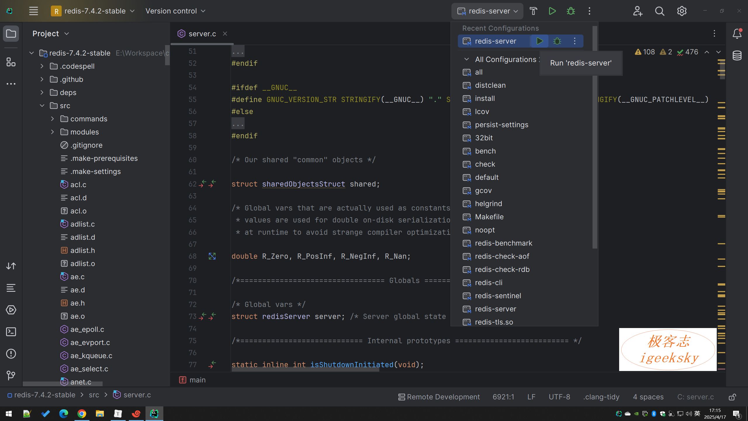Open the Notifications bell panel

pyautogui.click(x=737, y=34)
